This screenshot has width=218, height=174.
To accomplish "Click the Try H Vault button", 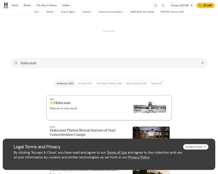I will pyautogui.click(x=205, y=5).
